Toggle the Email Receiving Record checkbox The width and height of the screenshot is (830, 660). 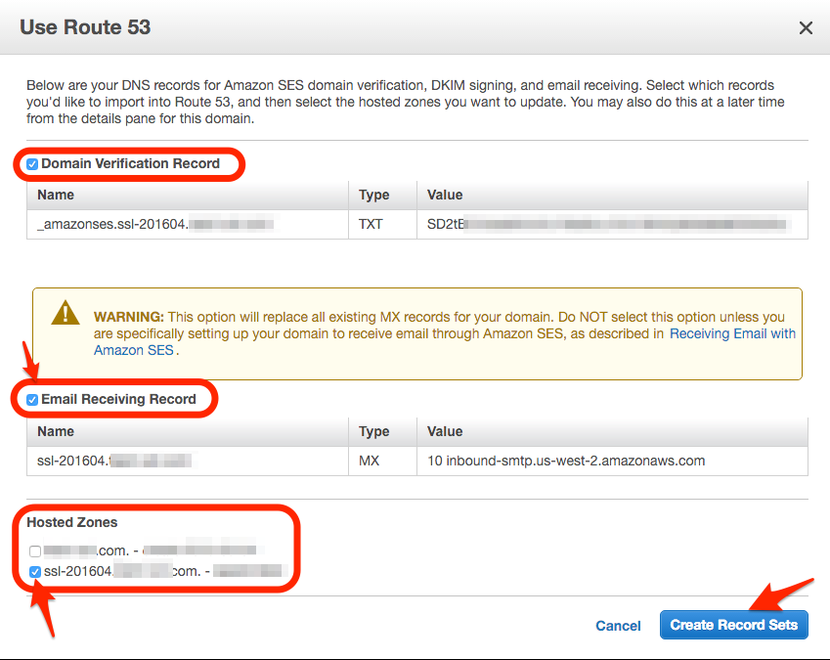click(32, 400)
